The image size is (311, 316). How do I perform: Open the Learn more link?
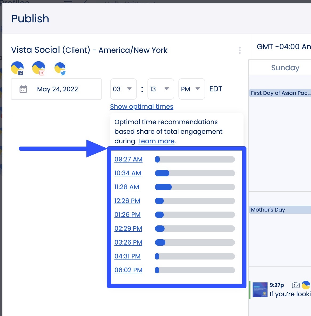tap(156, 141)
